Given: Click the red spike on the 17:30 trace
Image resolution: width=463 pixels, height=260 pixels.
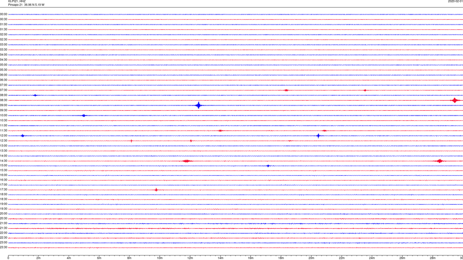Looking at the screenshot, I should tap(156, 190).
